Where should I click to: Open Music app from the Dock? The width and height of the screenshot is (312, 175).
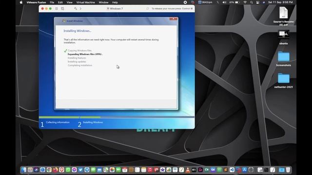[x=150, y=170]
